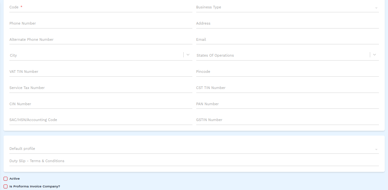Click the Service Tax Number field
This screenshot has width=388, height=190.
pos(100,88)
